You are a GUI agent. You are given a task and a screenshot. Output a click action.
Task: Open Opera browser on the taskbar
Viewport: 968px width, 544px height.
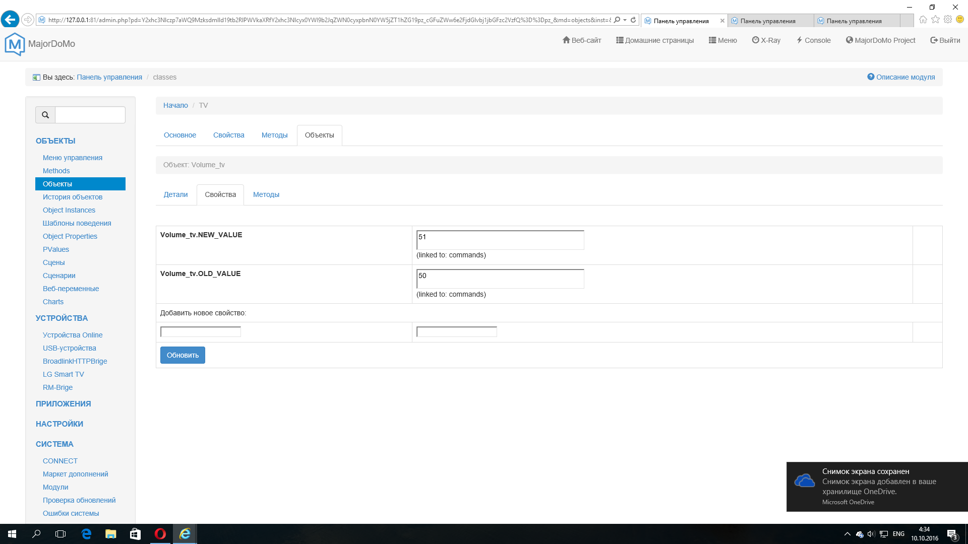pos(160,534)
